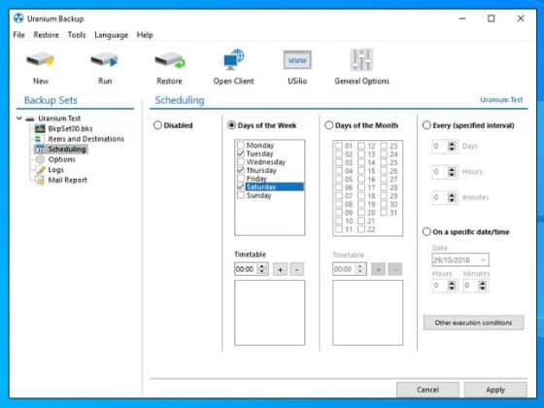544x408 pixels.
Task: Select Days of the Week radio button
Action: pos(231,125)
